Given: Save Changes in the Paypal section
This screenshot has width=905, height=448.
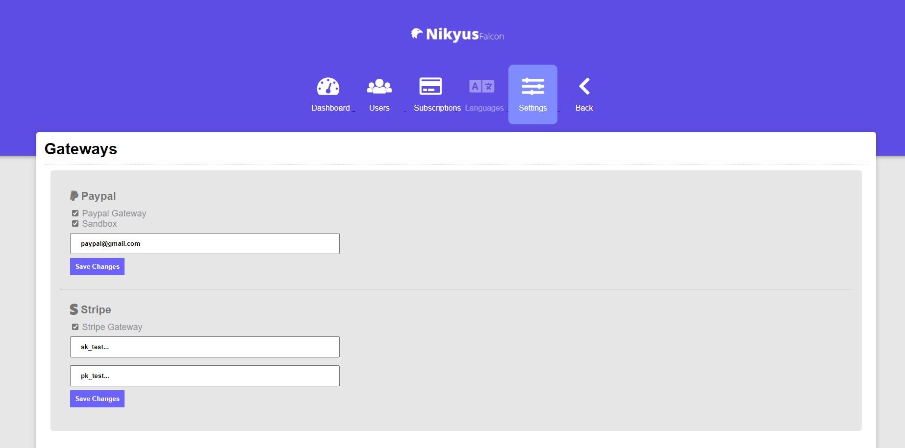Looking at the screenshot, I should [x=97, y=267].
